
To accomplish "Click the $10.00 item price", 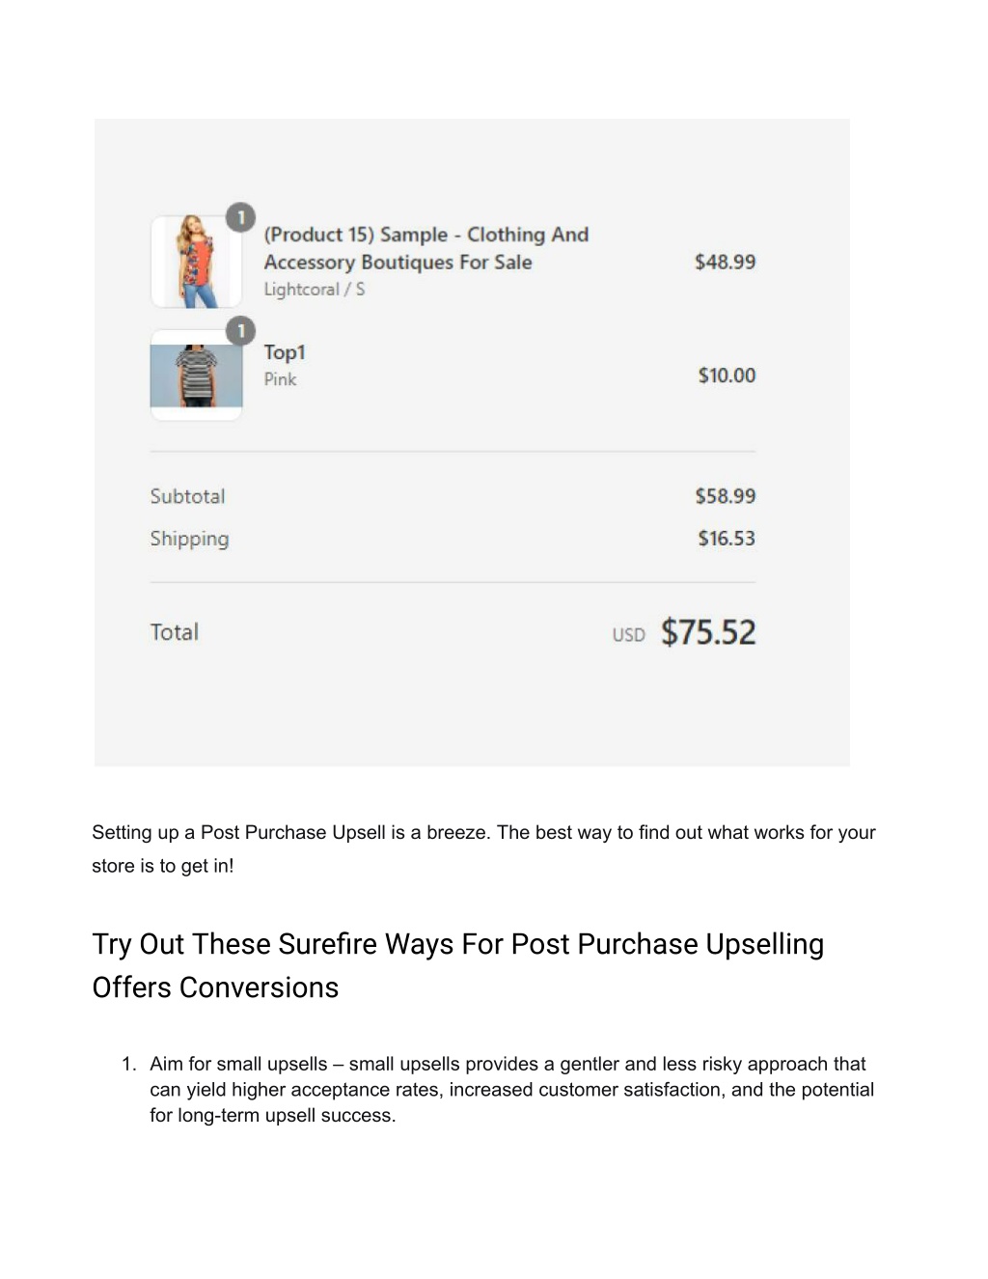I will point(727,375).
